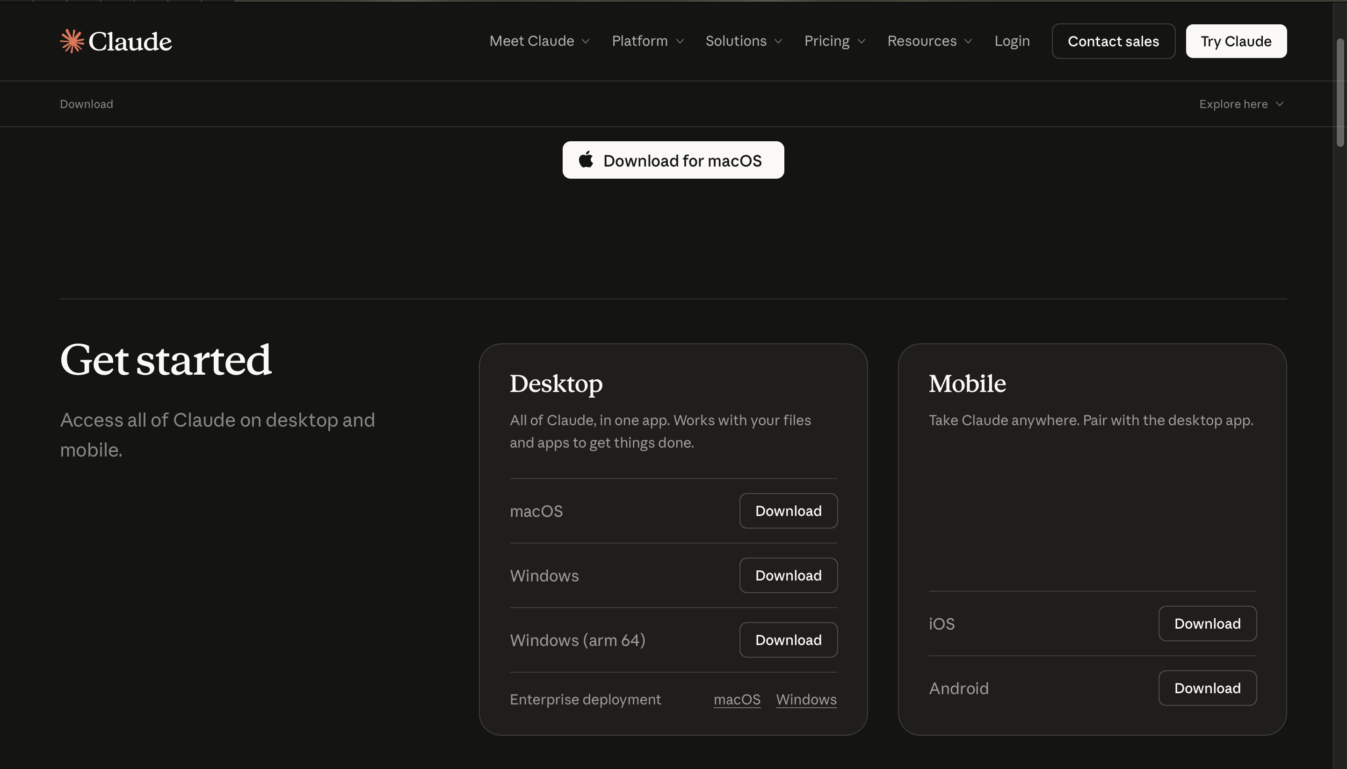Click the Enterprise deployment label
The height and width of the screenshot is (769, 1347).
click(585, 699)
